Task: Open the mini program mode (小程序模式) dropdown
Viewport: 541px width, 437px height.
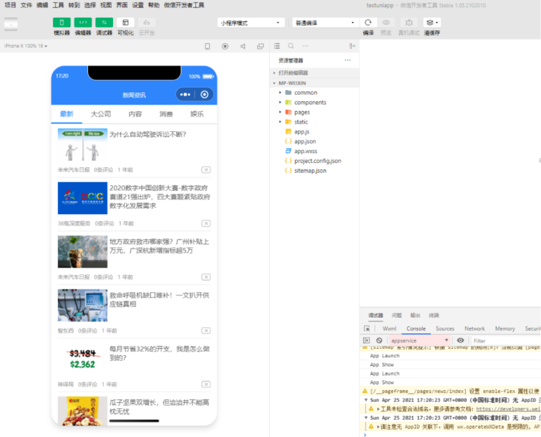Action: pyautogui.click(x=251, y=23)
